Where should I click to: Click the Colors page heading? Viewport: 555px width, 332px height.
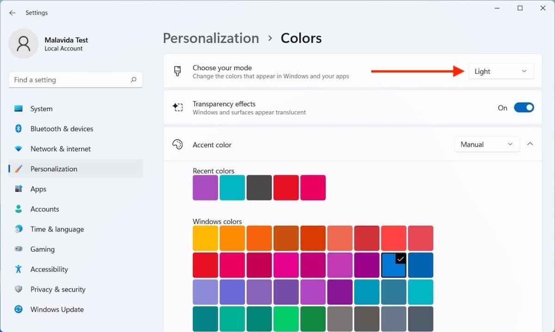point(301,38)
